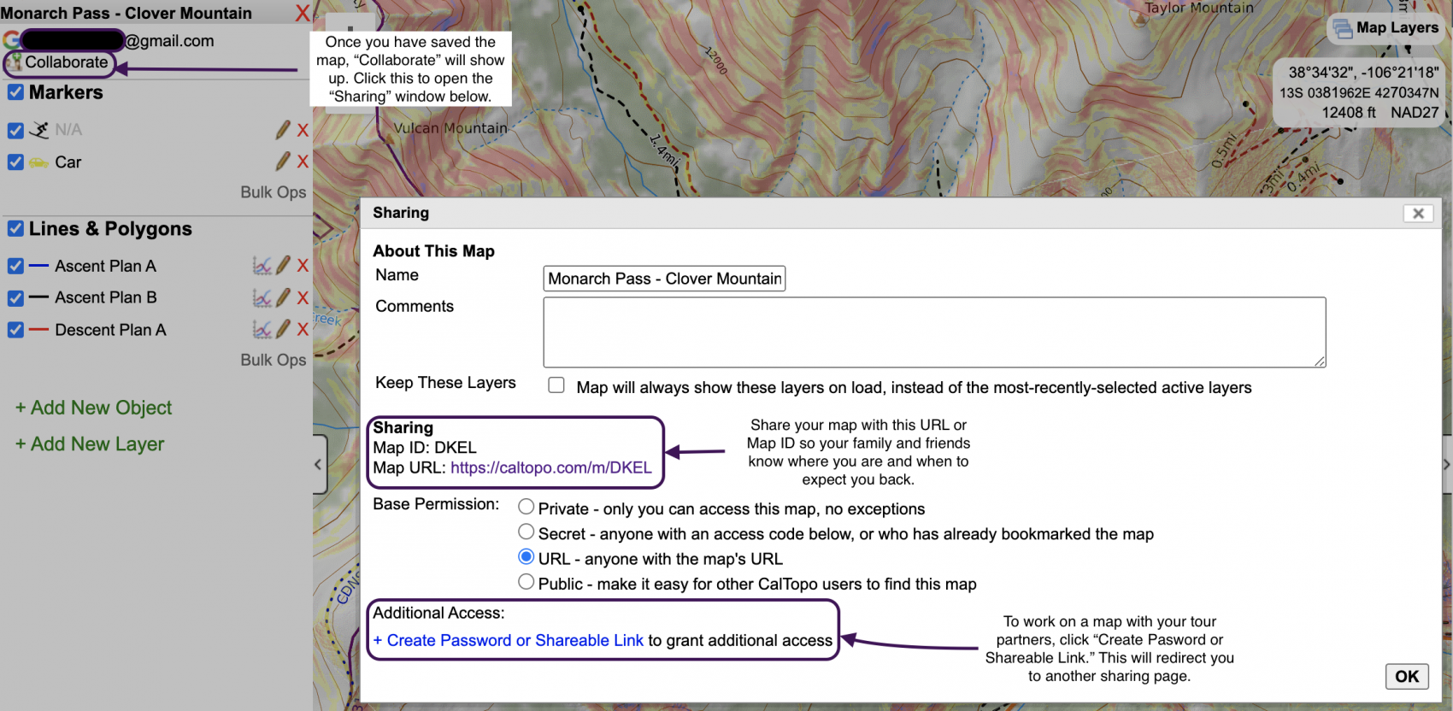Select Descent Plan A line name
Screen dimensions: 1453x711
tap(110, 330)
